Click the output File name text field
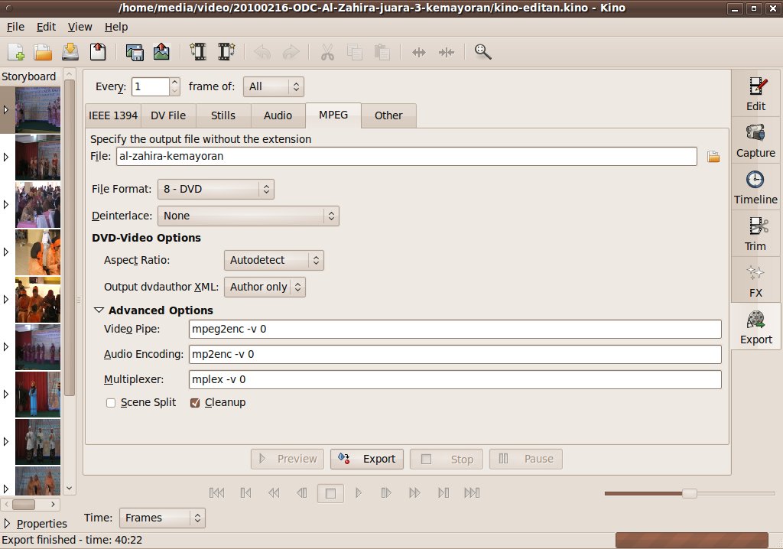This screenshot has width=783, height=549. (405, 157)
